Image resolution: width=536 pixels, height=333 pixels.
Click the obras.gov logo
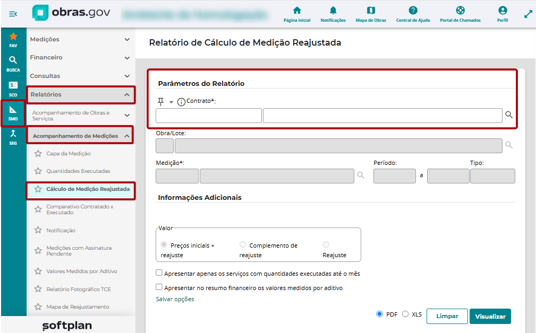tap(71, 13)
